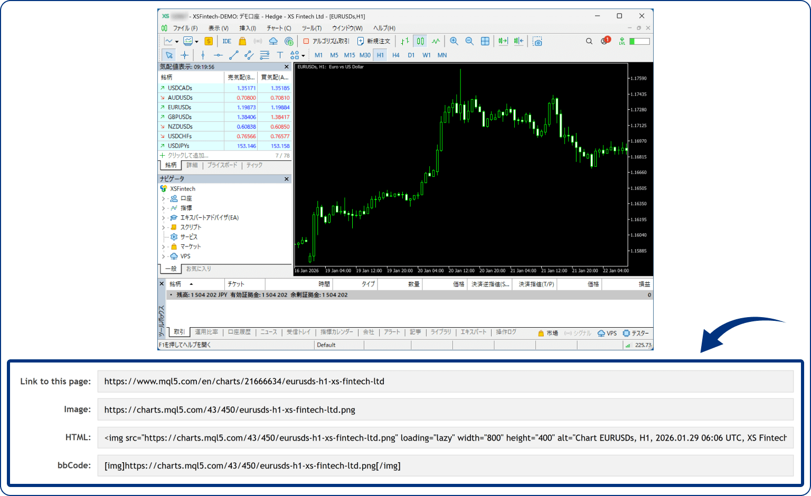Open the IDE (MetaEditor) from the toolbar

click(227, 41)
